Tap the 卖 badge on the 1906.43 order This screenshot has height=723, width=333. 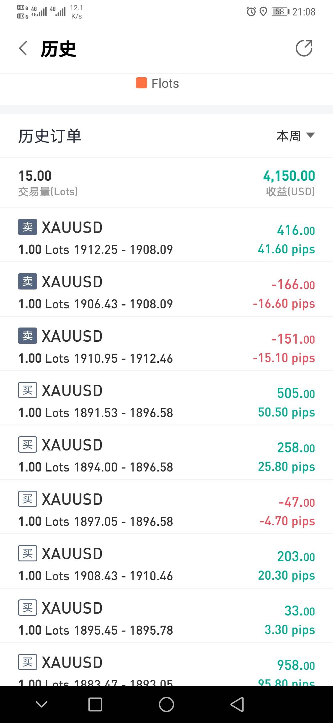tap(27, 281)
